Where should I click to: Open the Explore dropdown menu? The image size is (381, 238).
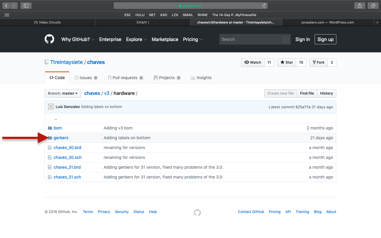pyautogui.click(x=136, y=39)
